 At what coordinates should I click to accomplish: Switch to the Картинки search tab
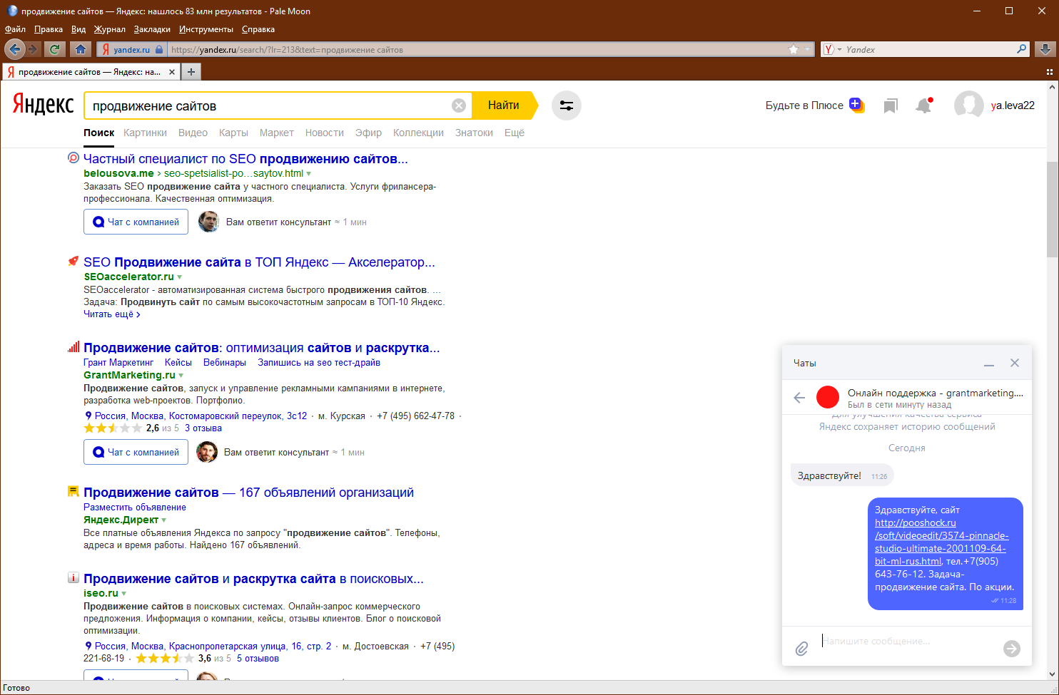point(145,133)
